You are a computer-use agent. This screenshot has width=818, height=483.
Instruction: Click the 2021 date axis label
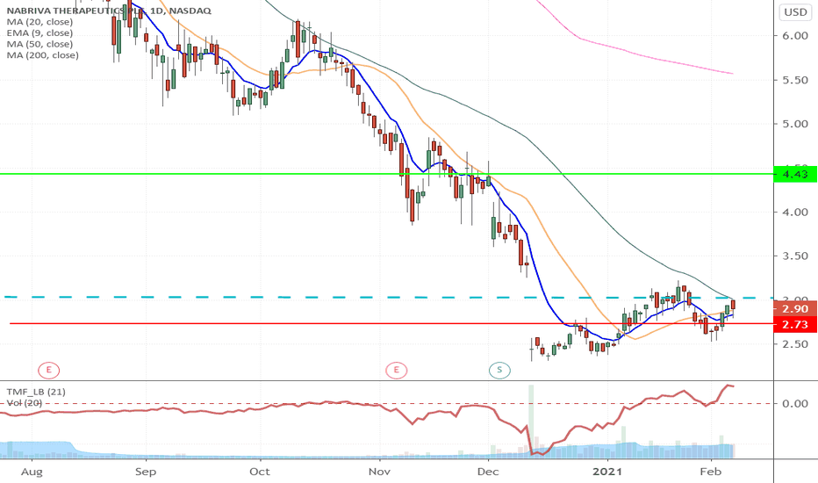pyautogui.click(x=607, y=472)
